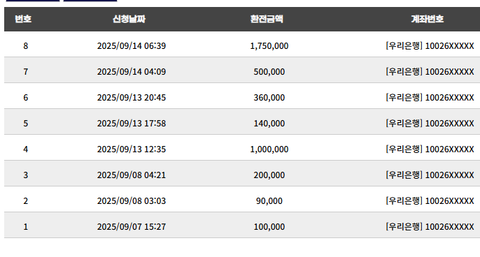Click the amount 1,750,000
480x257 pixels.
coord(269,46)
